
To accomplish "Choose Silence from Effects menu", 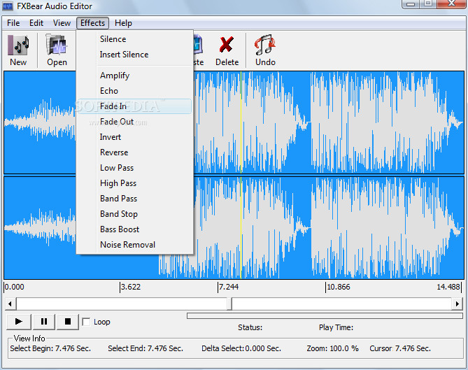I will click(134, 39).
